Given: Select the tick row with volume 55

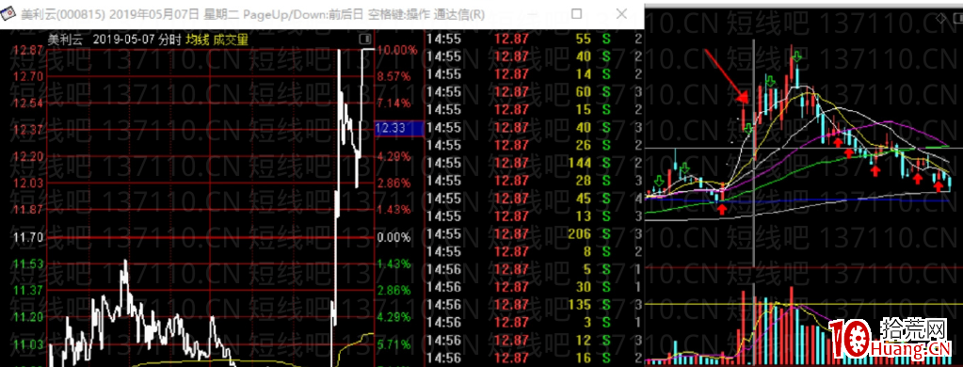Looking at the screenshot, I should [x=535, y=39].
